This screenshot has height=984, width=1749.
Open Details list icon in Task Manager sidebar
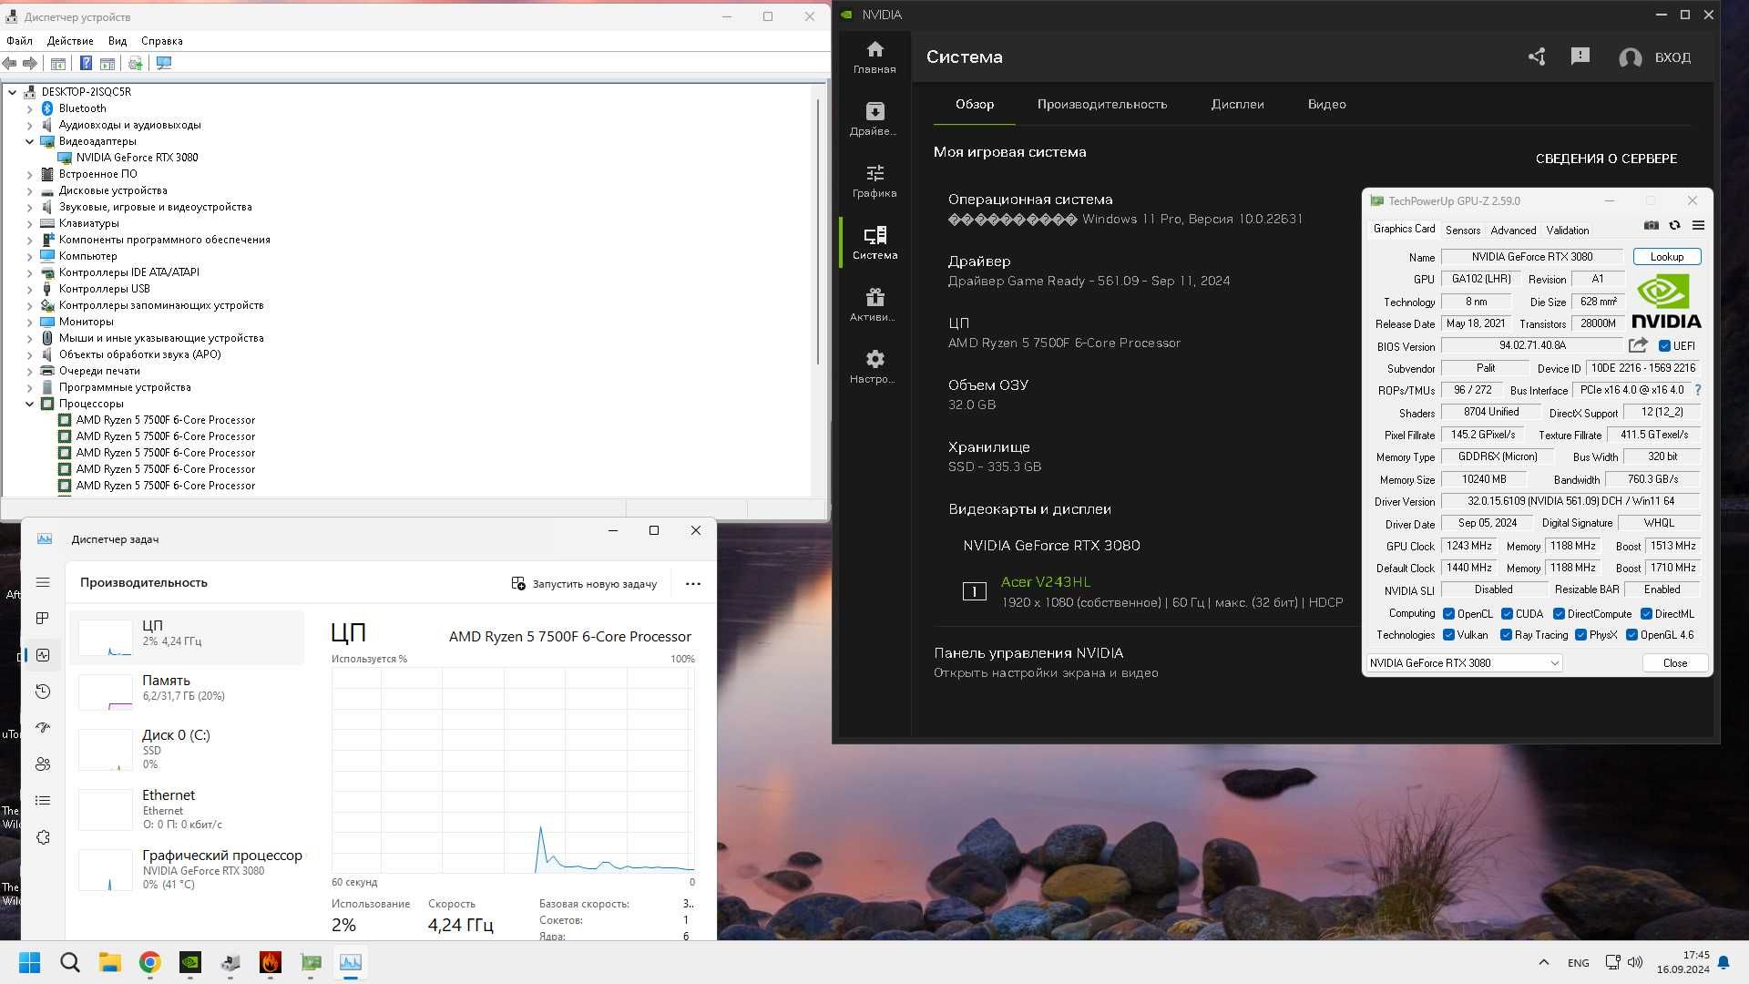[43, 801]
